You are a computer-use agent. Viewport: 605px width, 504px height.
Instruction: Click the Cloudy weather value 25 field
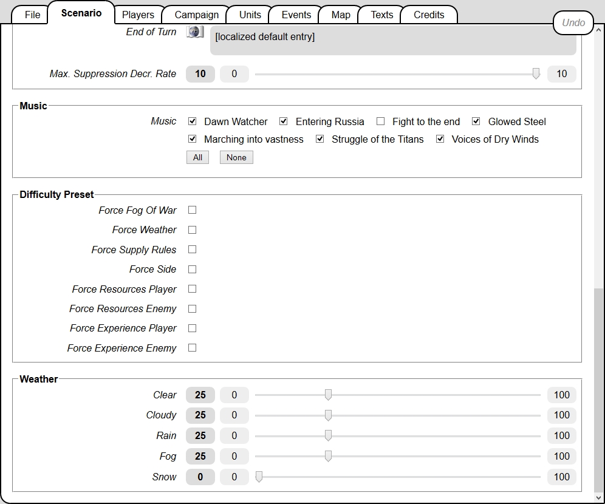click(200, 415)
